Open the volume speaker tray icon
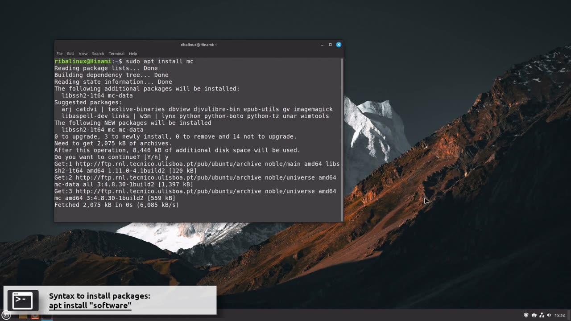This screenshot has height=321, width=571. coord(549,315)
